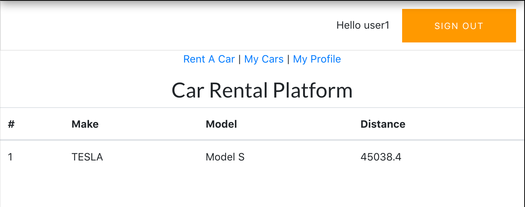Go to the My Cars page
Viewport: 525px width, 207px height.
point(264,59)
